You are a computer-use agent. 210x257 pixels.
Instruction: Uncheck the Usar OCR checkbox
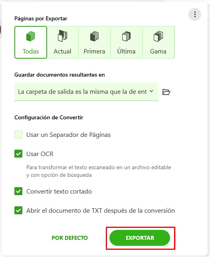18,154
